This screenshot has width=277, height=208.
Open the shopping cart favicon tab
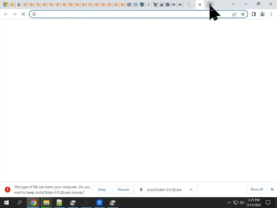pyautogui.click(x=155, y=5)
